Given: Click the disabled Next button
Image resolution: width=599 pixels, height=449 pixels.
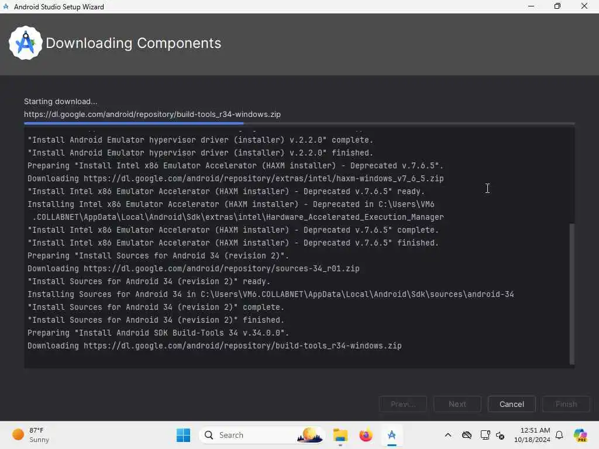Looking at the screenshot, I should tap(457, 404).
